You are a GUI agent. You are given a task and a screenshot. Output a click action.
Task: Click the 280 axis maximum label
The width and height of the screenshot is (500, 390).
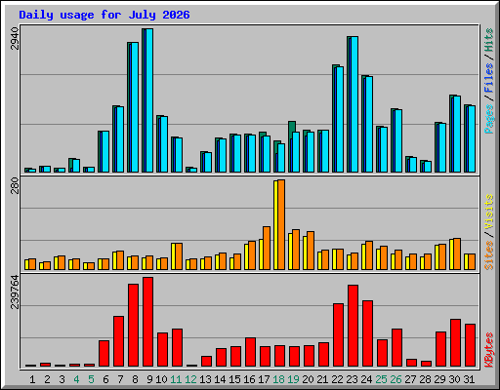pos(15,185)
